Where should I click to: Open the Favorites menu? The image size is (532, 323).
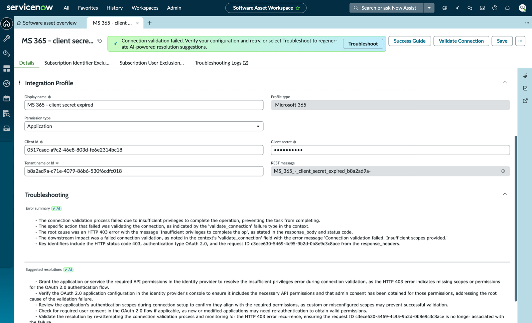click(88, 8)
